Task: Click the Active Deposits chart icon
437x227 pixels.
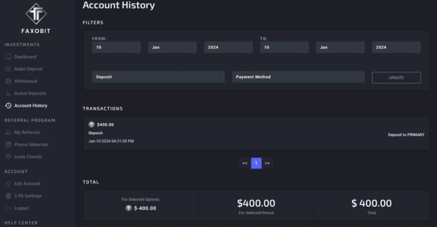Action: coord(8,94)
